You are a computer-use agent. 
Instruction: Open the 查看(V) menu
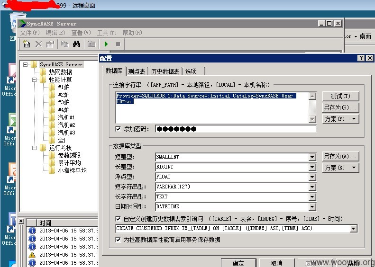[x=81, y=33]
